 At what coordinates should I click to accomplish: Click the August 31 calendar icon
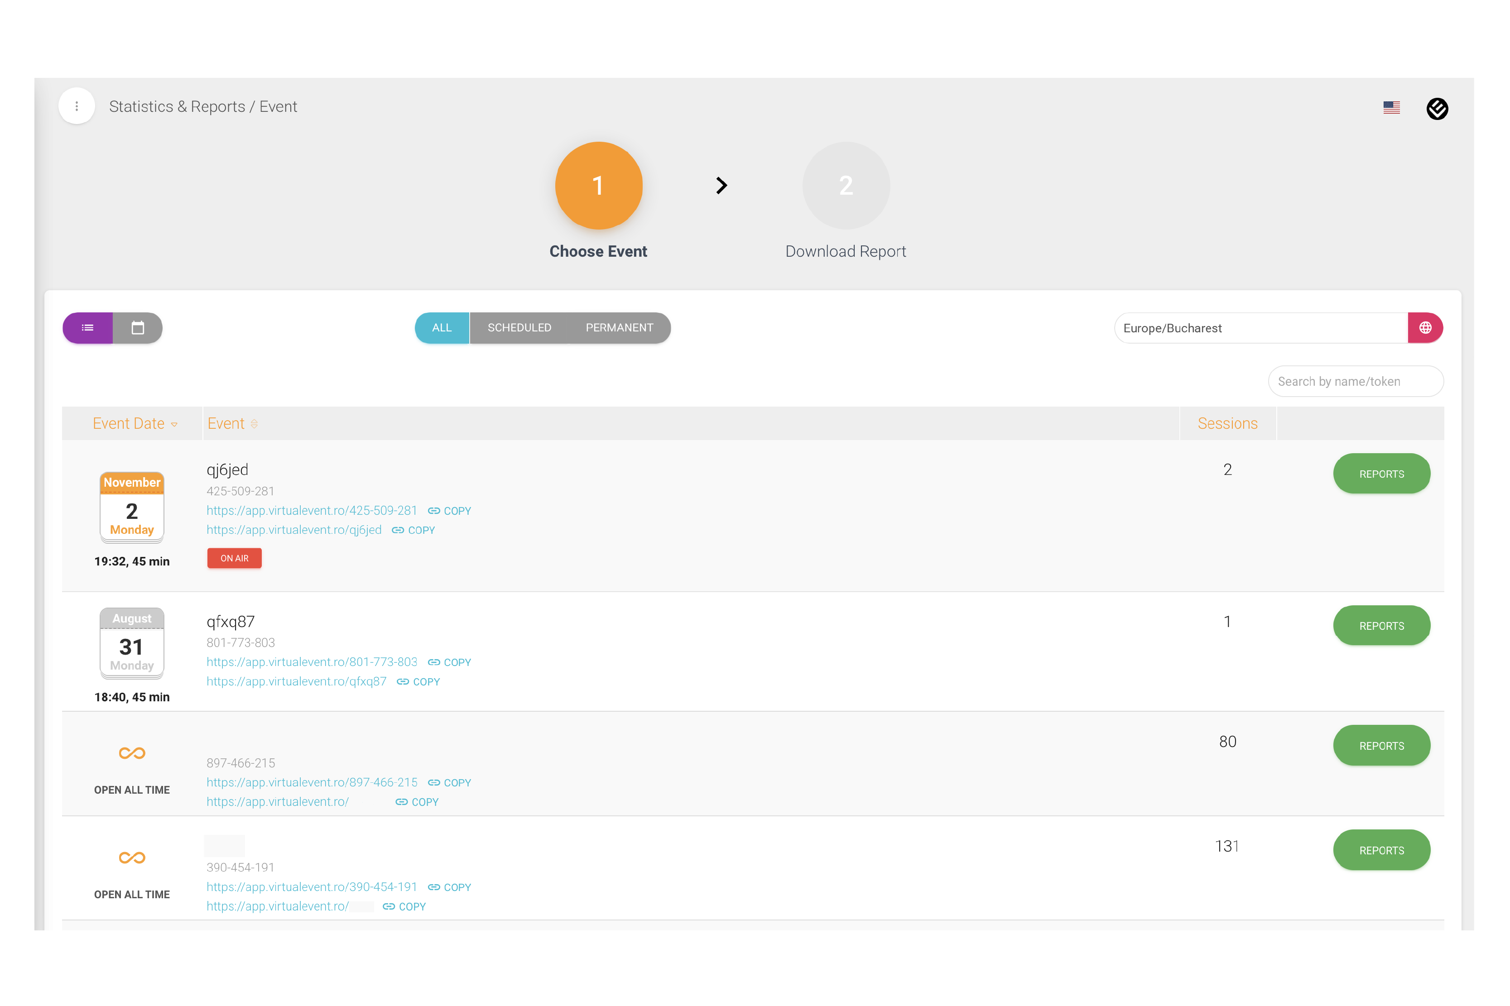coord(131,643)
